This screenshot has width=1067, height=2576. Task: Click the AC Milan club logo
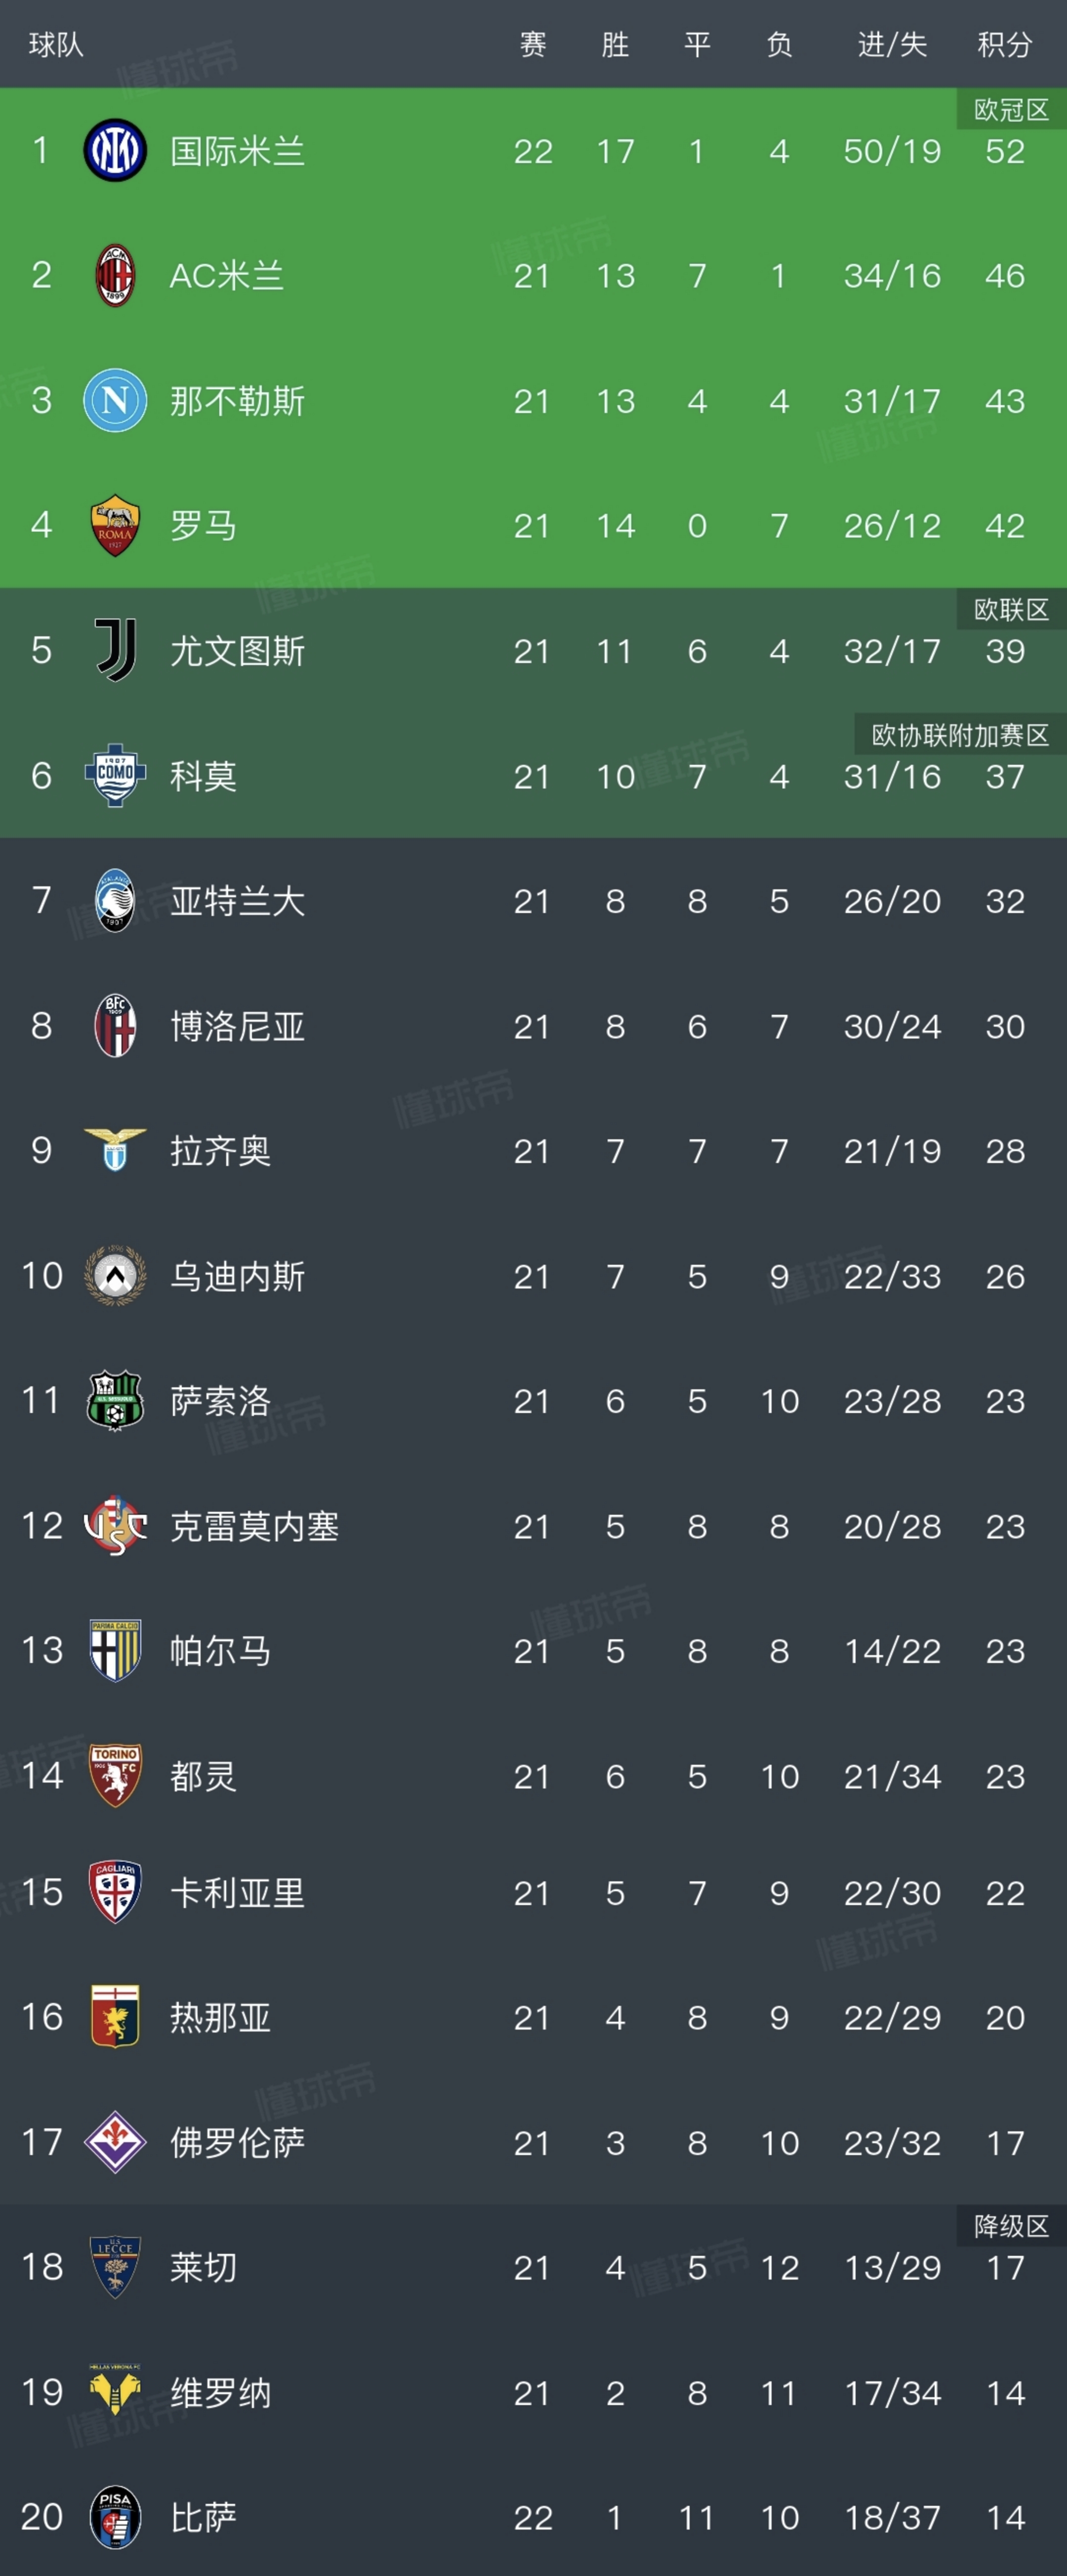tap(115, 276)
